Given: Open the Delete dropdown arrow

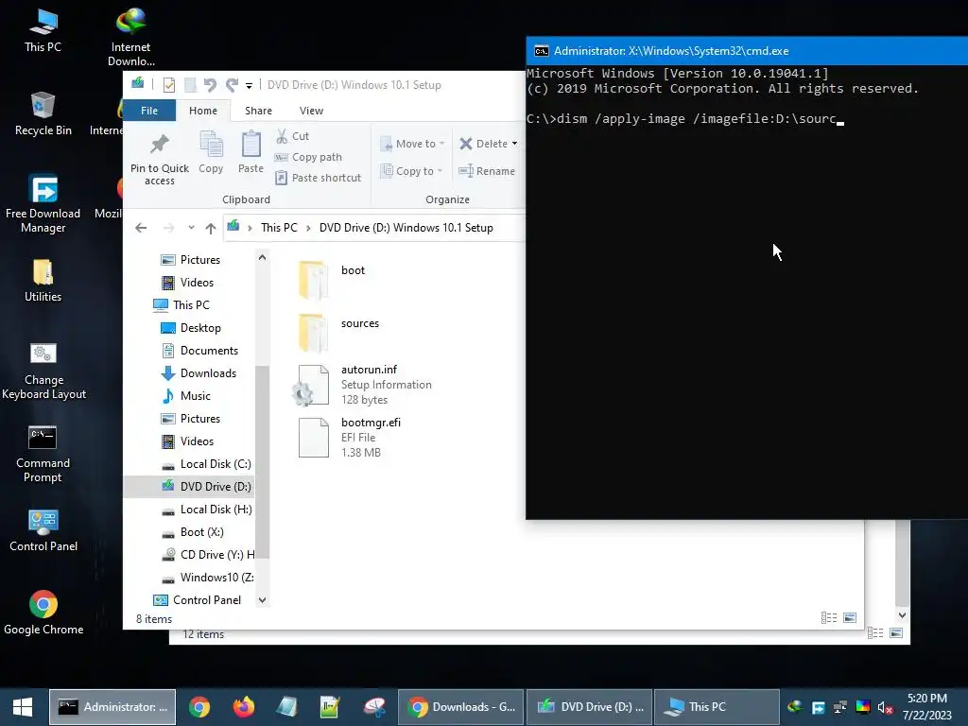Looking at the screenshot, I should pos(514,144).
